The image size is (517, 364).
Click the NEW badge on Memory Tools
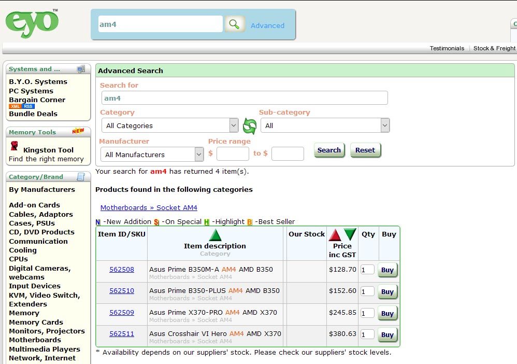[78, 131]
